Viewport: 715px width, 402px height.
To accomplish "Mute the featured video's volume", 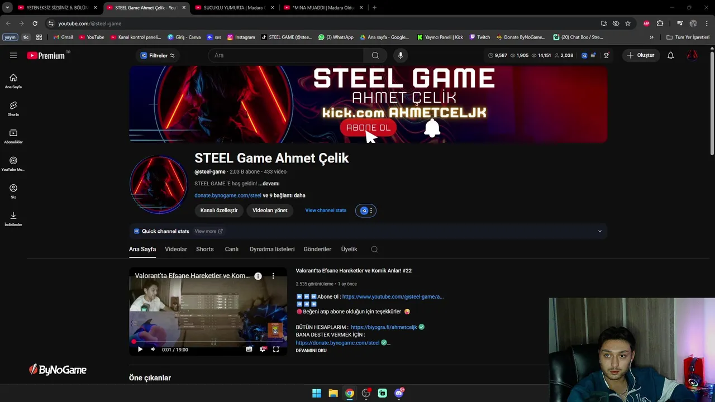I will point(153,350).
